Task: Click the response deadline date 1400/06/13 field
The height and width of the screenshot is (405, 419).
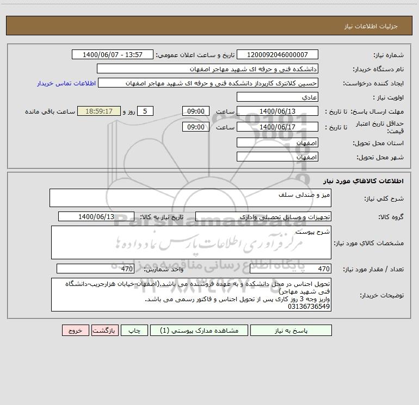Action: point(278,111)
